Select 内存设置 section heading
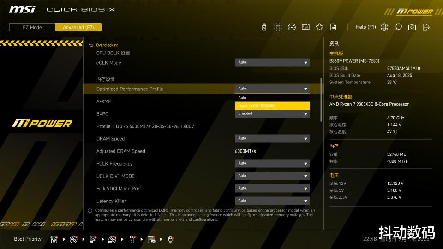 click(105, 79)
